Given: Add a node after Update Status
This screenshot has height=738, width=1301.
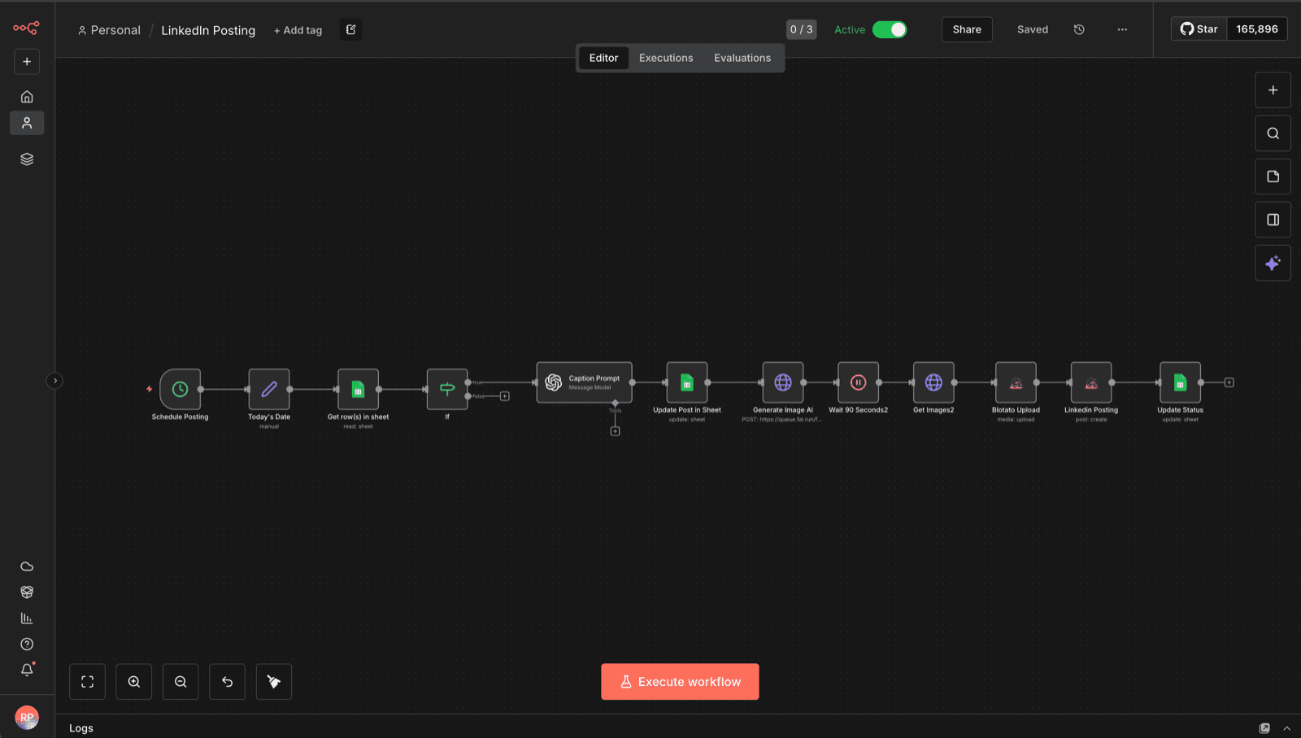Looking at the screenshot, I should (1229, 382).
